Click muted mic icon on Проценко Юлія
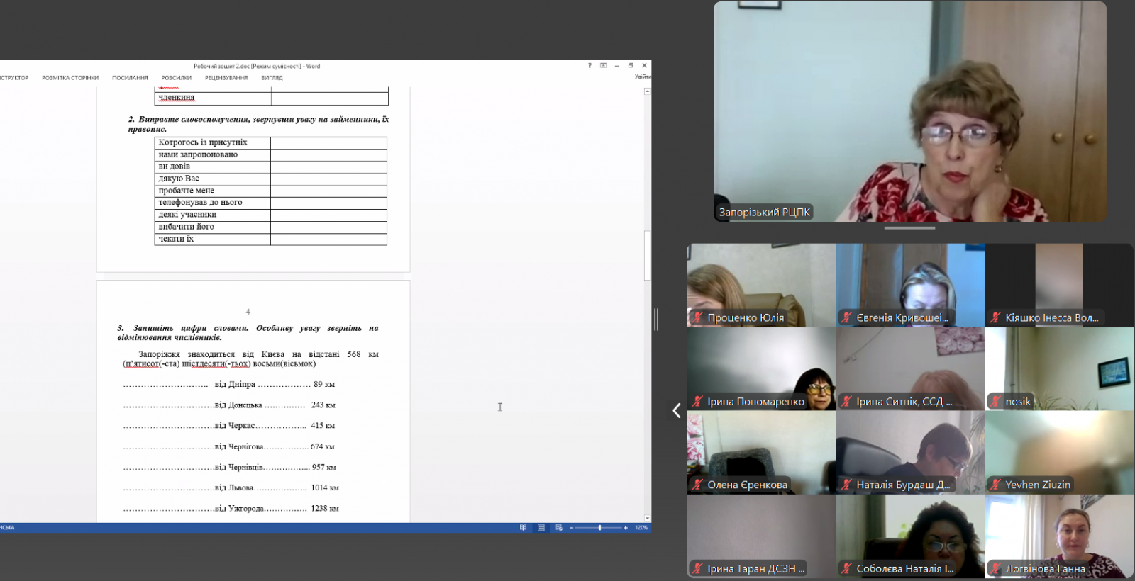 coord(698,317)
